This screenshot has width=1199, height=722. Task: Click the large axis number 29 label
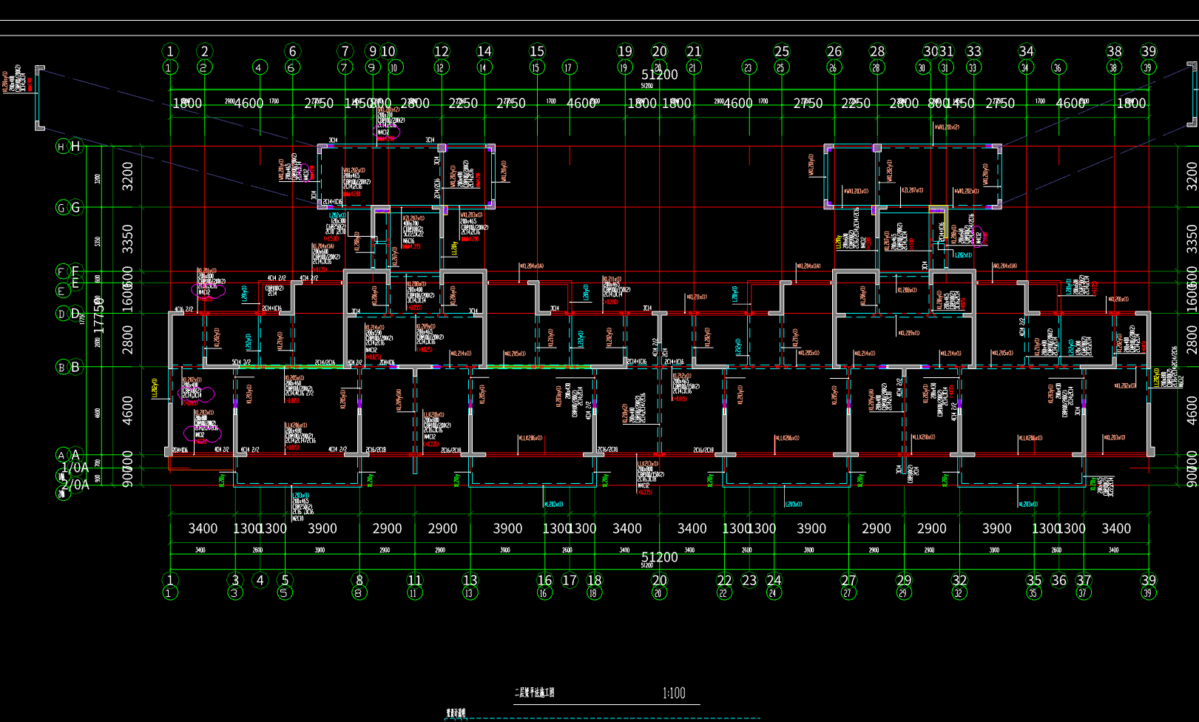click(904, 580)
